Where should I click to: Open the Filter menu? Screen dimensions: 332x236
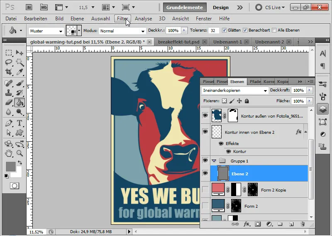(x=122, y=19)
